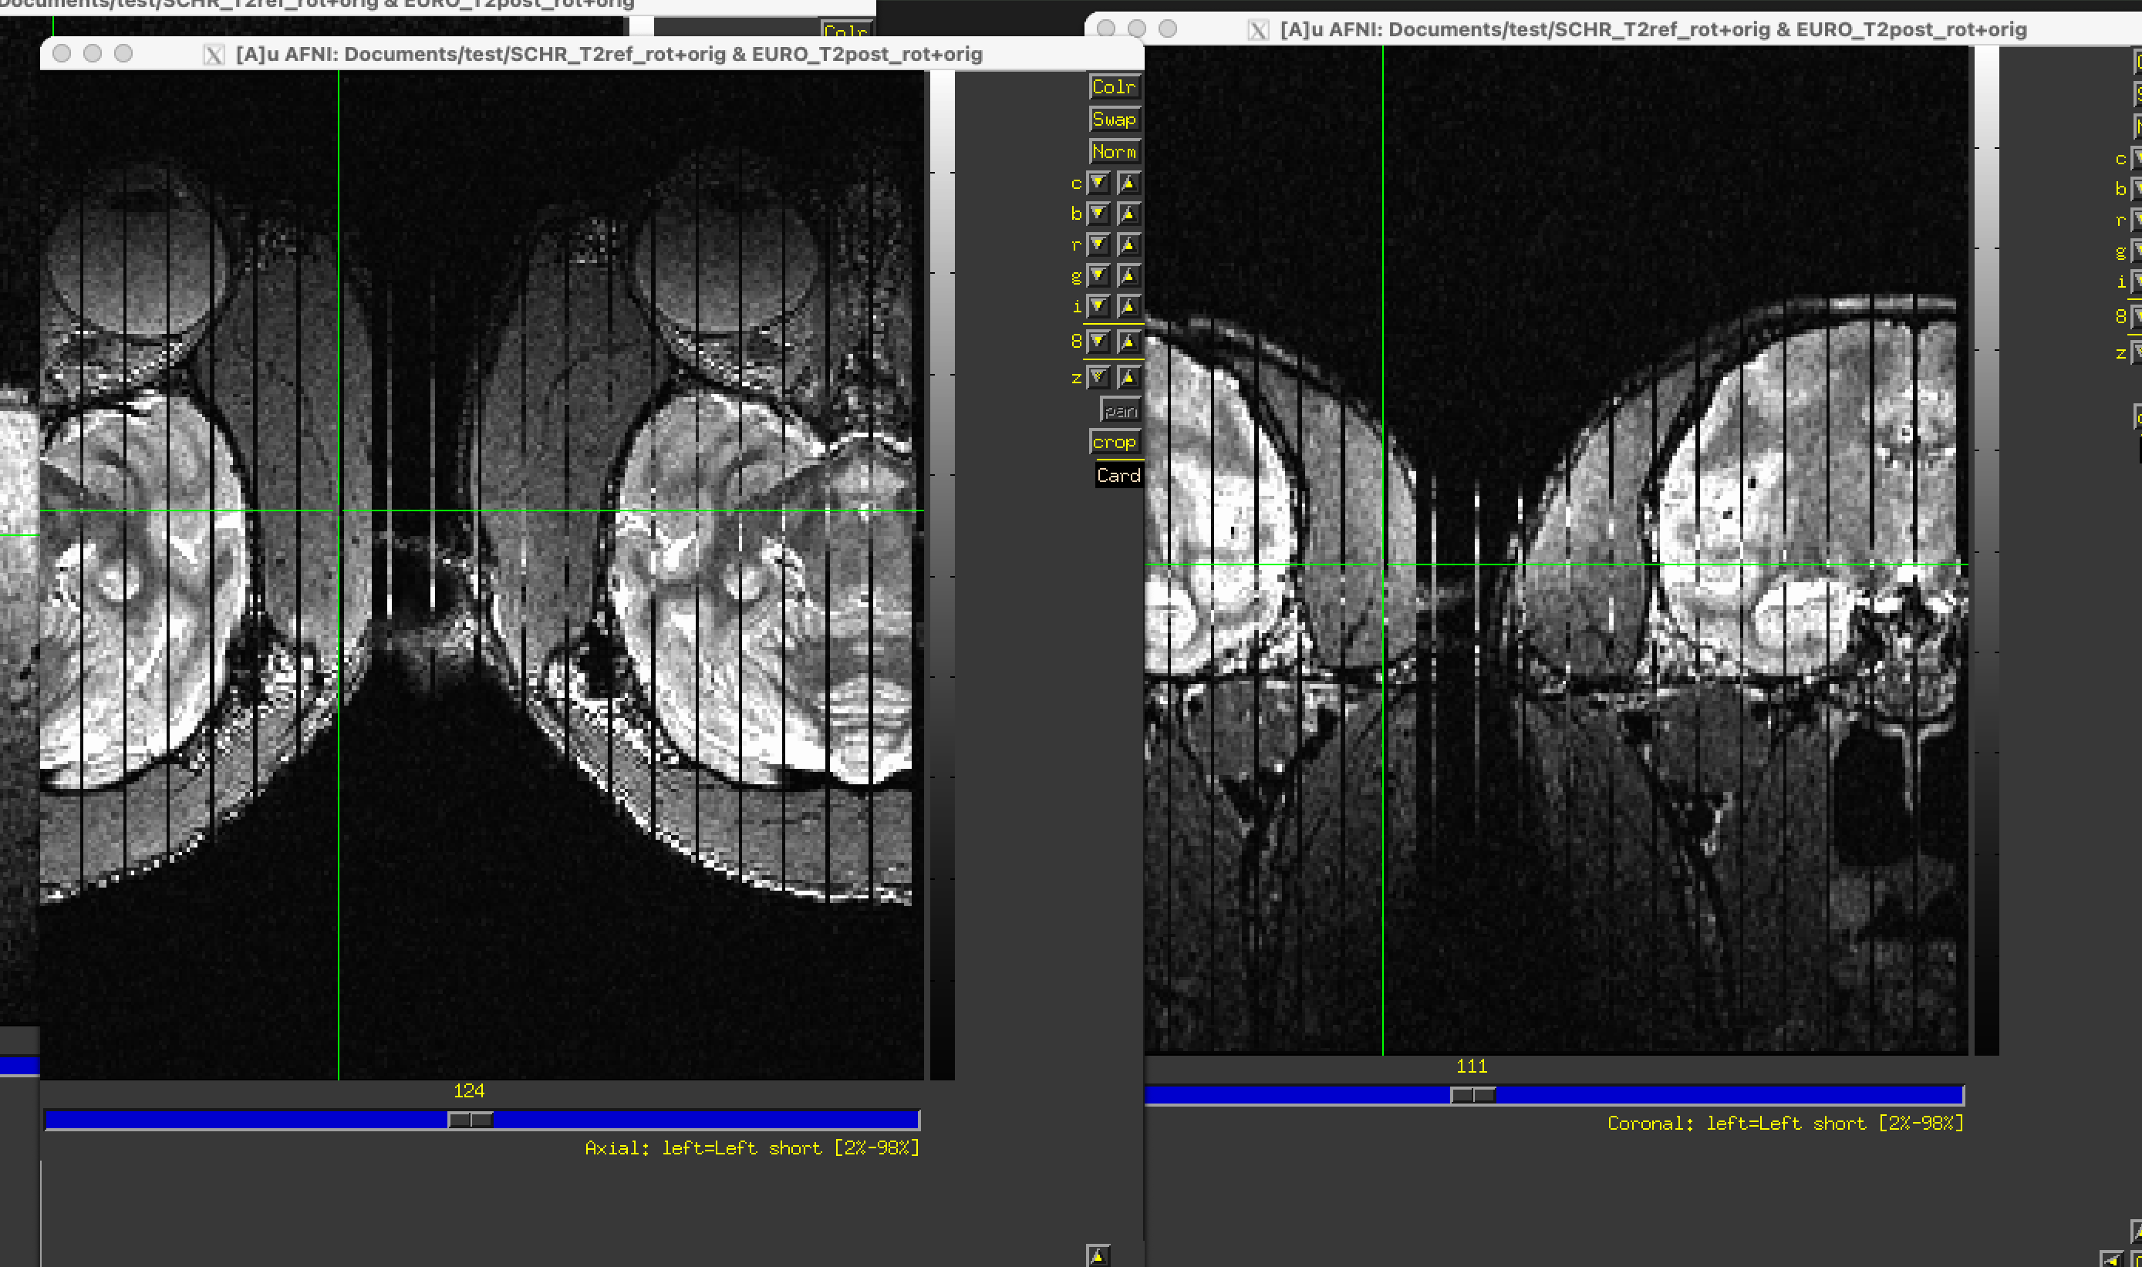Screen dimensions: 2142x1267
Task: Click the 'r' down arrow in Axial viewer
Action: coord(1098,245)
